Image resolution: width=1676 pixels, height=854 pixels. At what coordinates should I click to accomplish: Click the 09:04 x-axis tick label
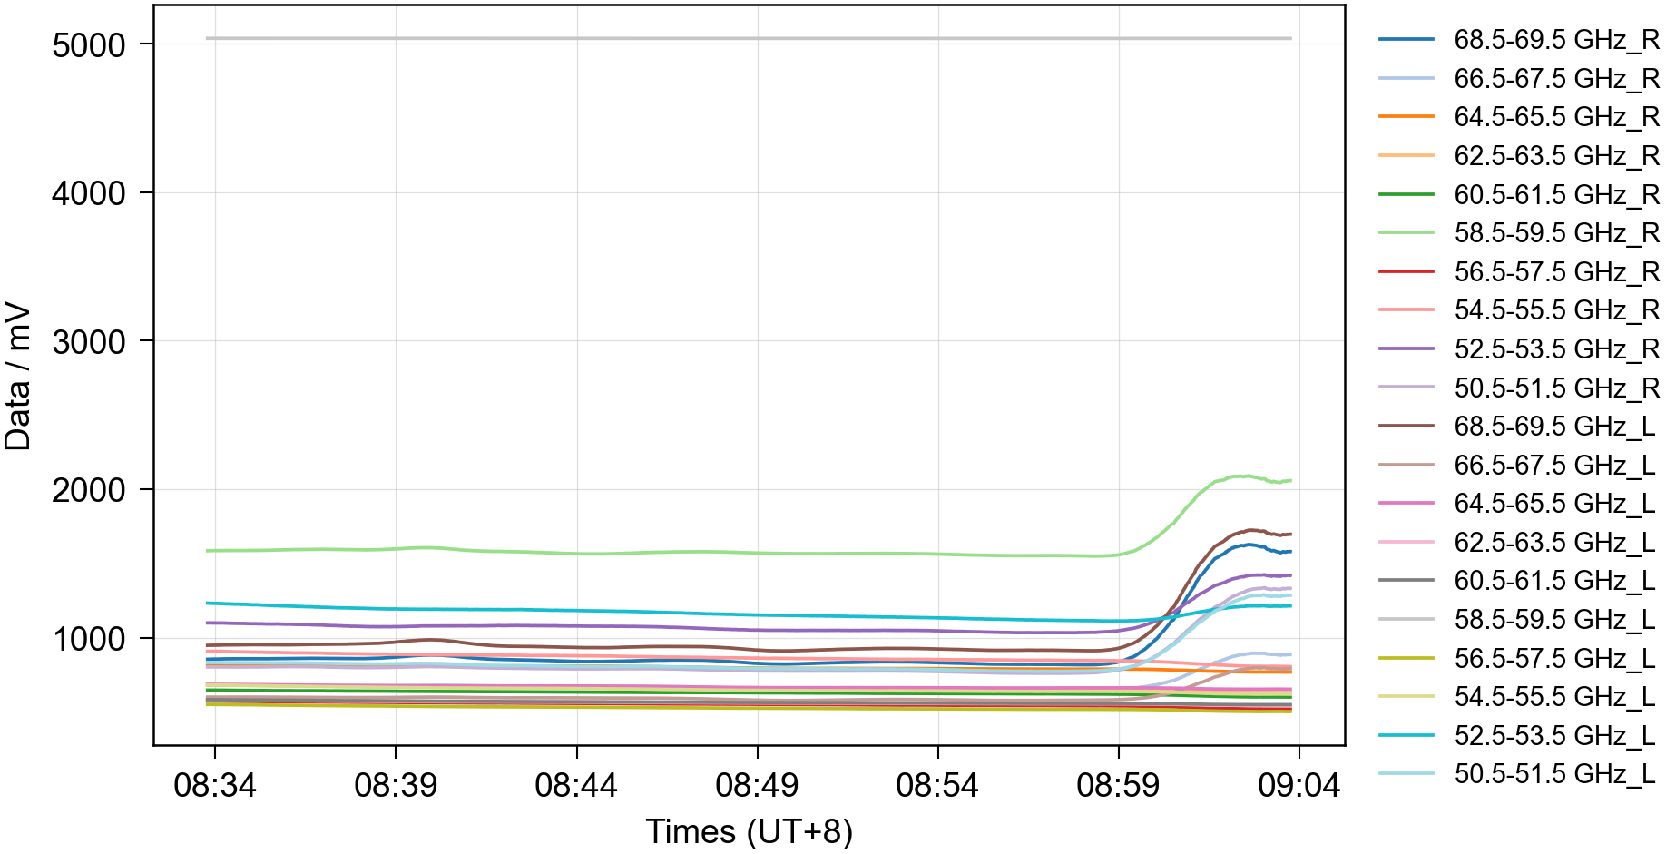[1299, 785]
